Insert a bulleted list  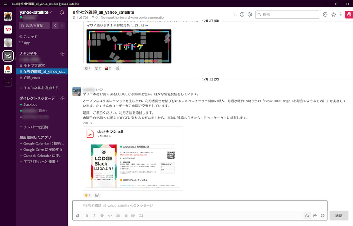coord(125,215)
